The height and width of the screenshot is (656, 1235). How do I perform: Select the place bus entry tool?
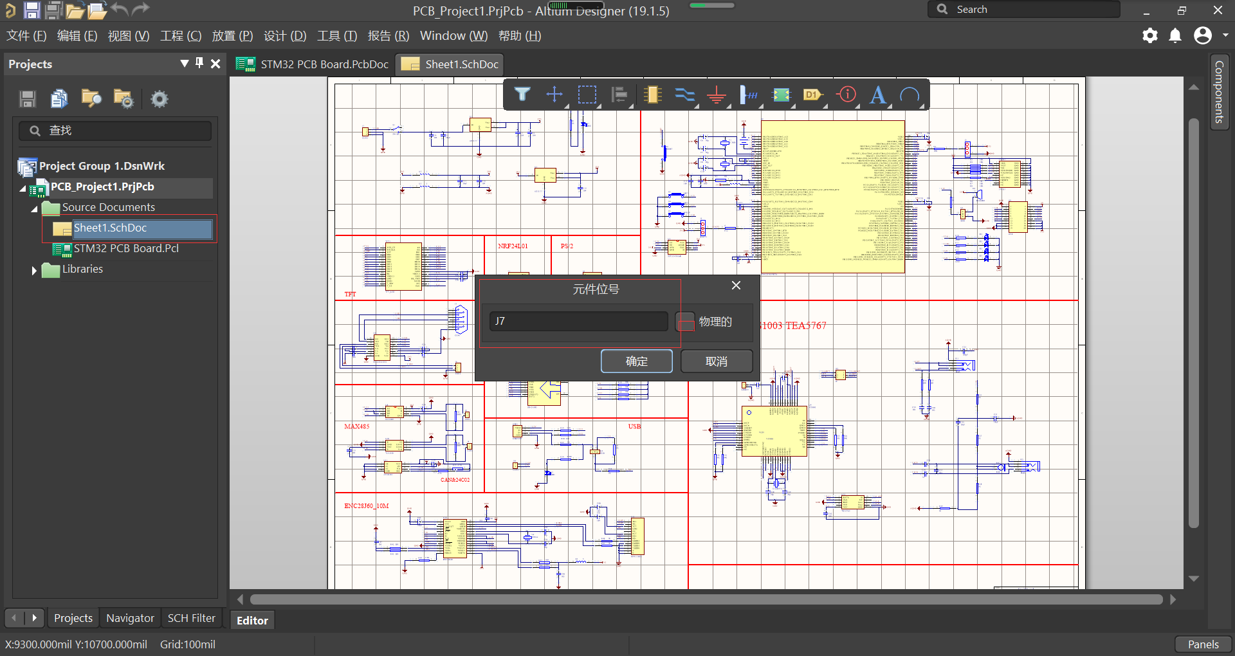tap(749, 95)
